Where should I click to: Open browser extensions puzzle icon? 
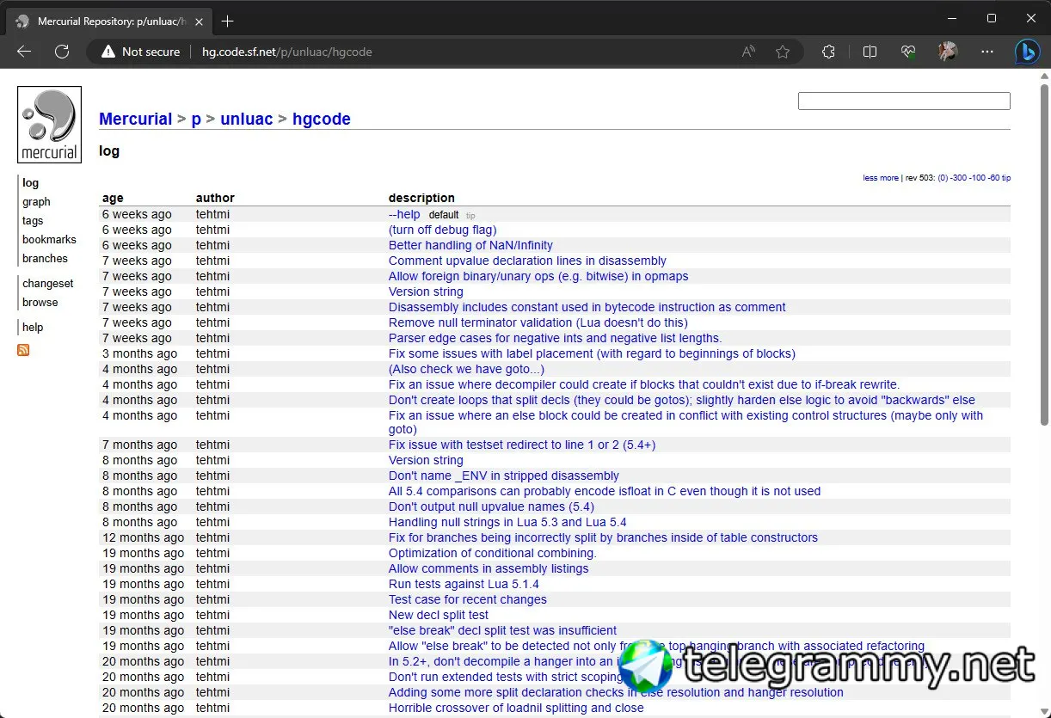pos(828,52)
